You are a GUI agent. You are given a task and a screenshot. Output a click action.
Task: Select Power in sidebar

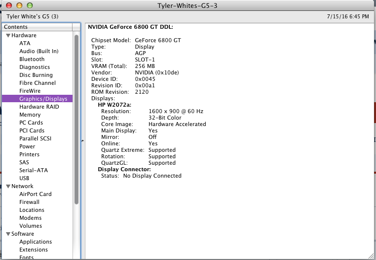[27, 146]
